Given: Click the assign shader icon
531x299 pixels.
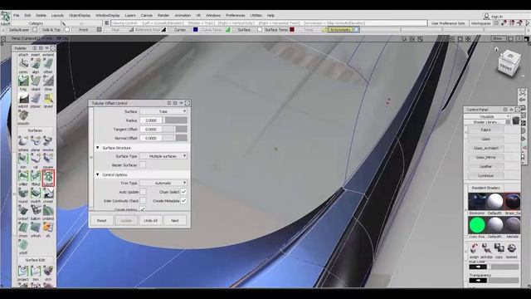Looking at the screenshot, I should tap(474, 248).
